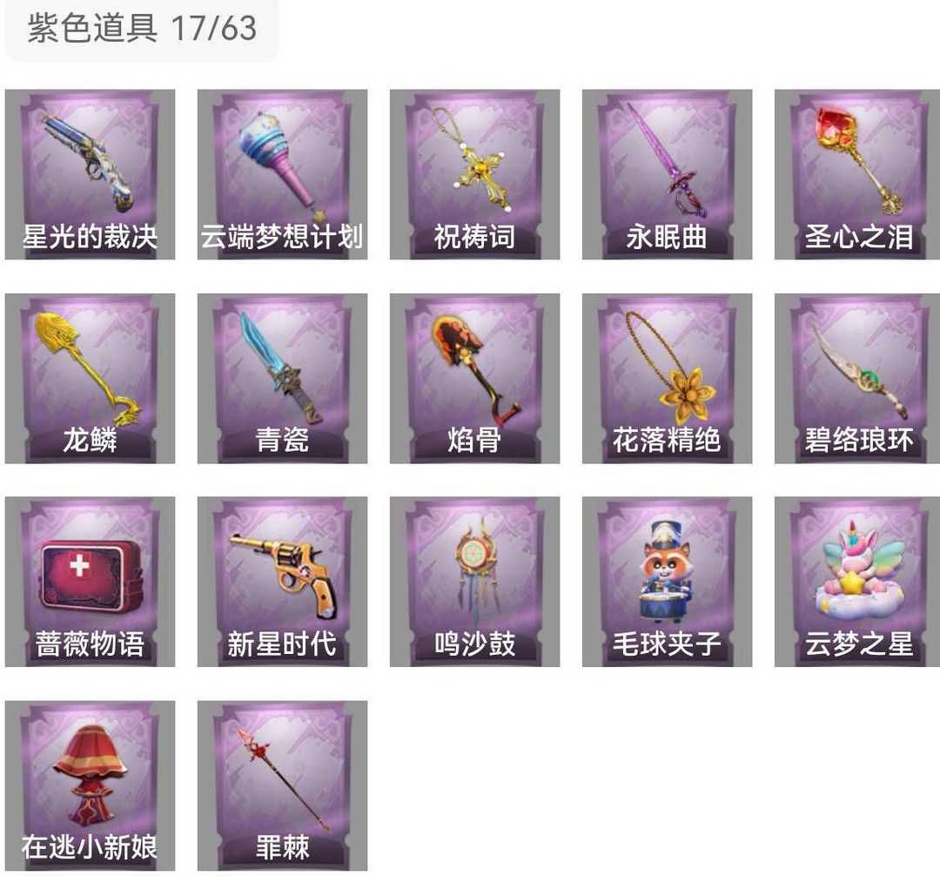Click the 毛球夹子 name label
The image size is (940, 876).
click(667, 644)
